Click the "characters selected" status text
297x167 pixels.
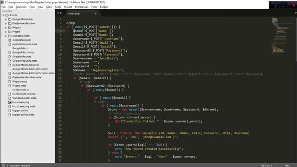click(x=19, y=166)
